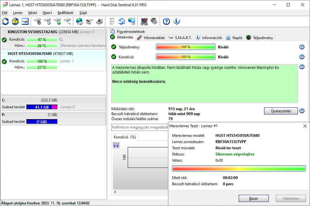Click the globe with disk toolbar icon
Screen dimensions: 310x206
click(x=80, y=21)
